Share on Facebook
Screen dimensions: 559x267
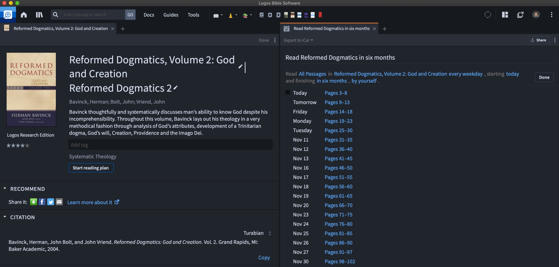pyautogui.click(x=42, y=202)
